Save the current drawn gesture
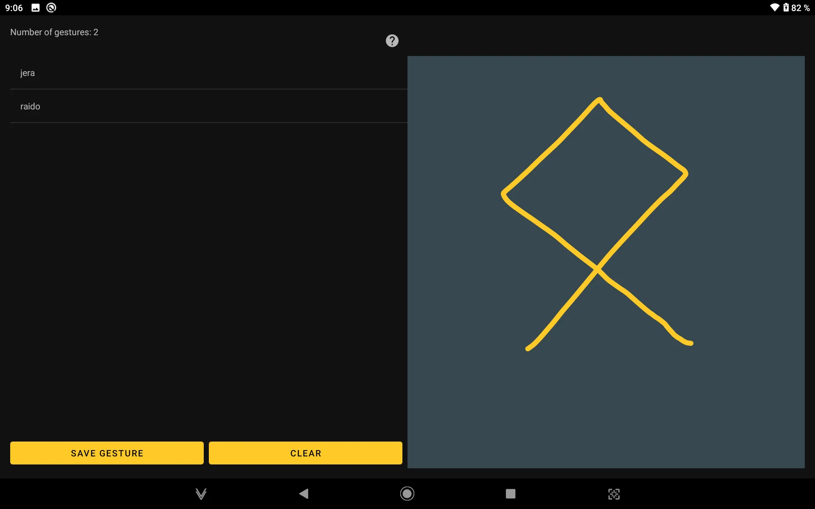 107,453
